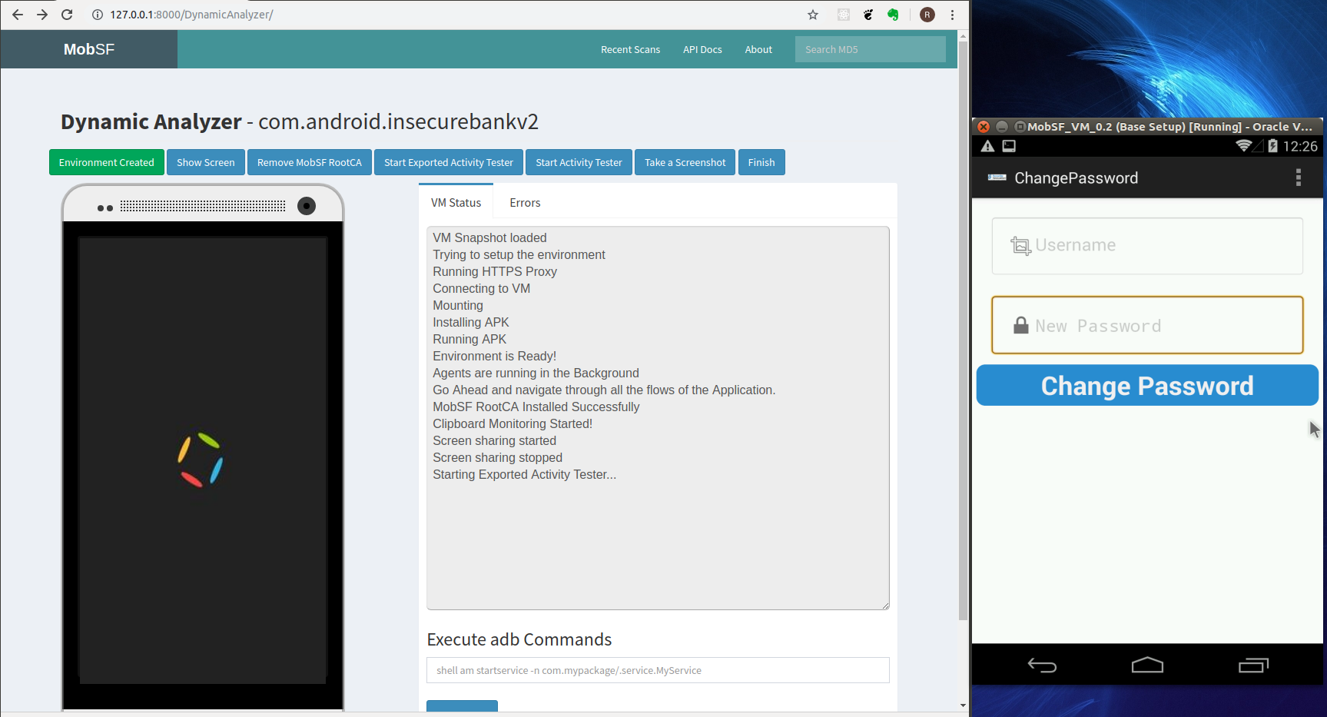The image size is (1327, 717).
Task: Focus the New Password field
Action: coord(1147,326)
